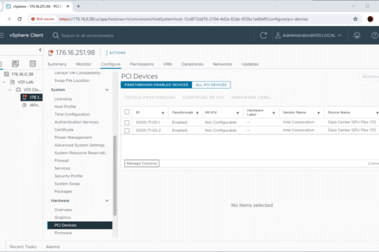379x252 pixels.
Task: Open Alarms panel
Action: click(x=52, y=247)
